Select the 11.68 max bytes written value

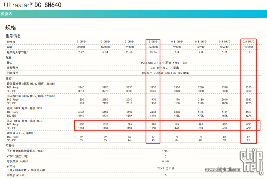tap(129, 52)
